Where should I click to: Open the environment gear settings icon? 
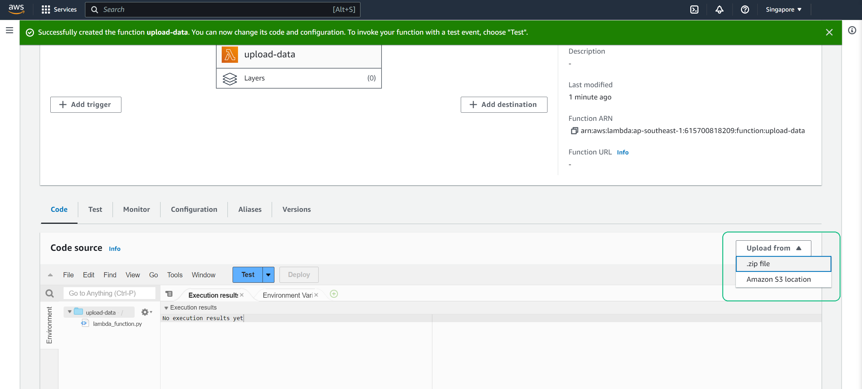(x=146, y=312)
